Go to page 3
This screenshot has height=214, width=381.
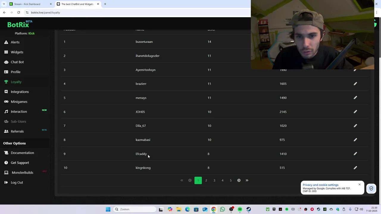[214, 180]
